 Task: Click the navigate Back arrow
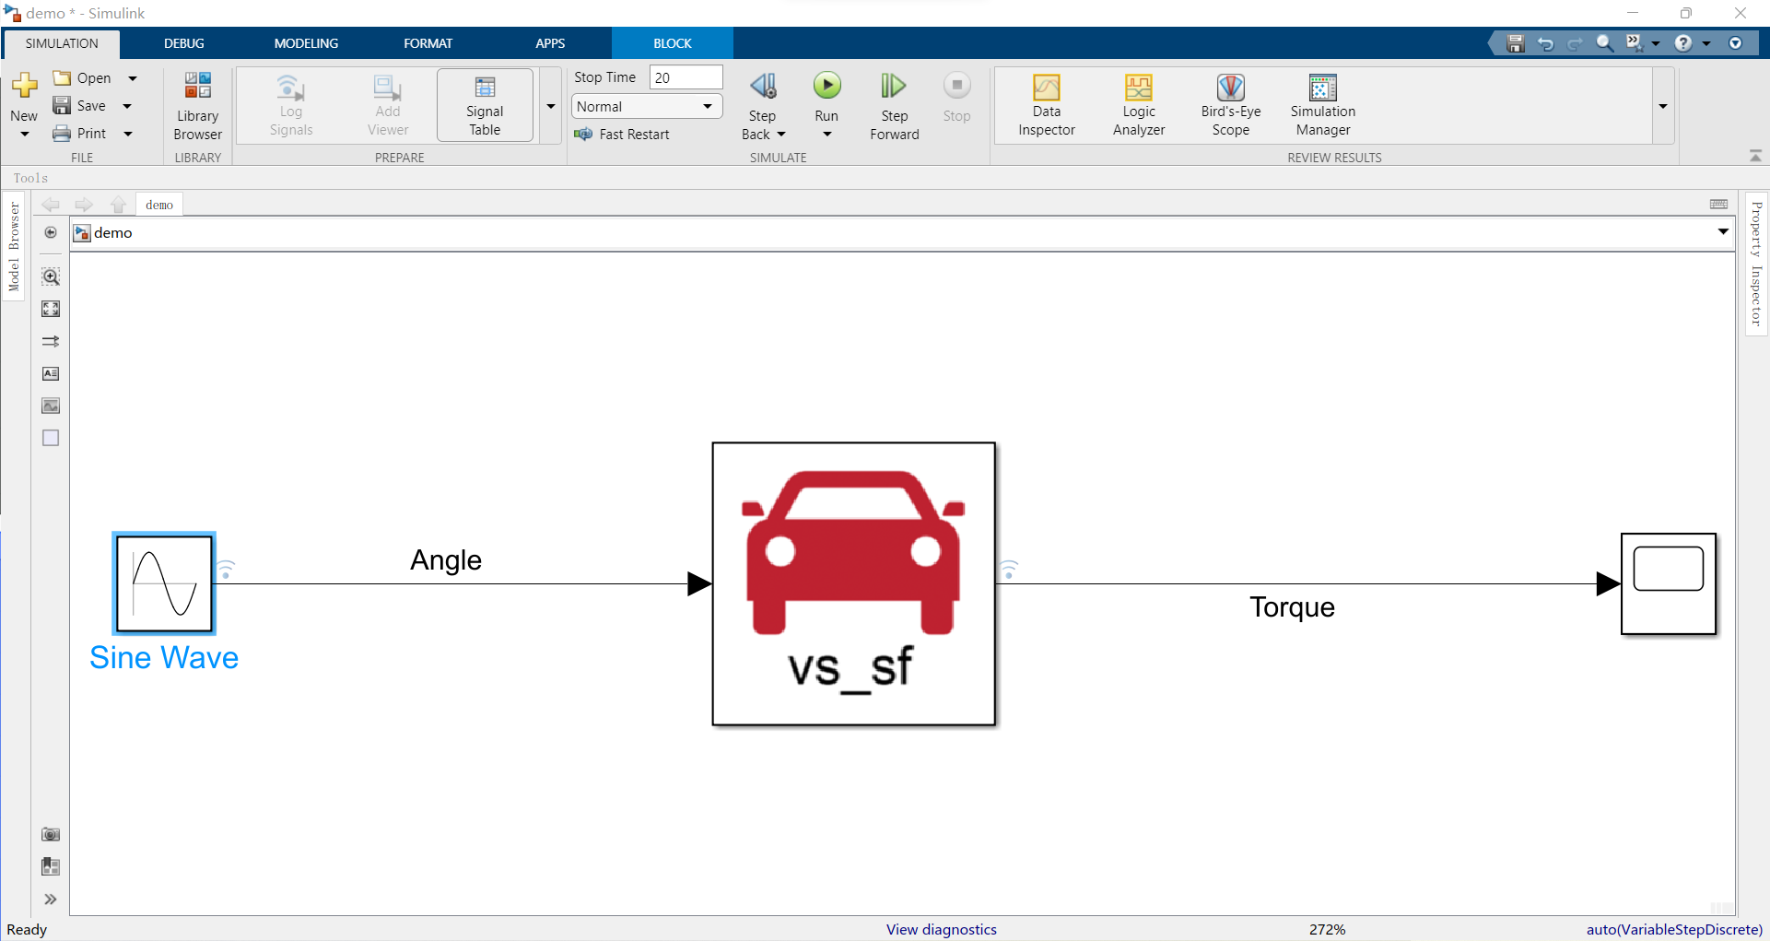[x=51, y=205]
